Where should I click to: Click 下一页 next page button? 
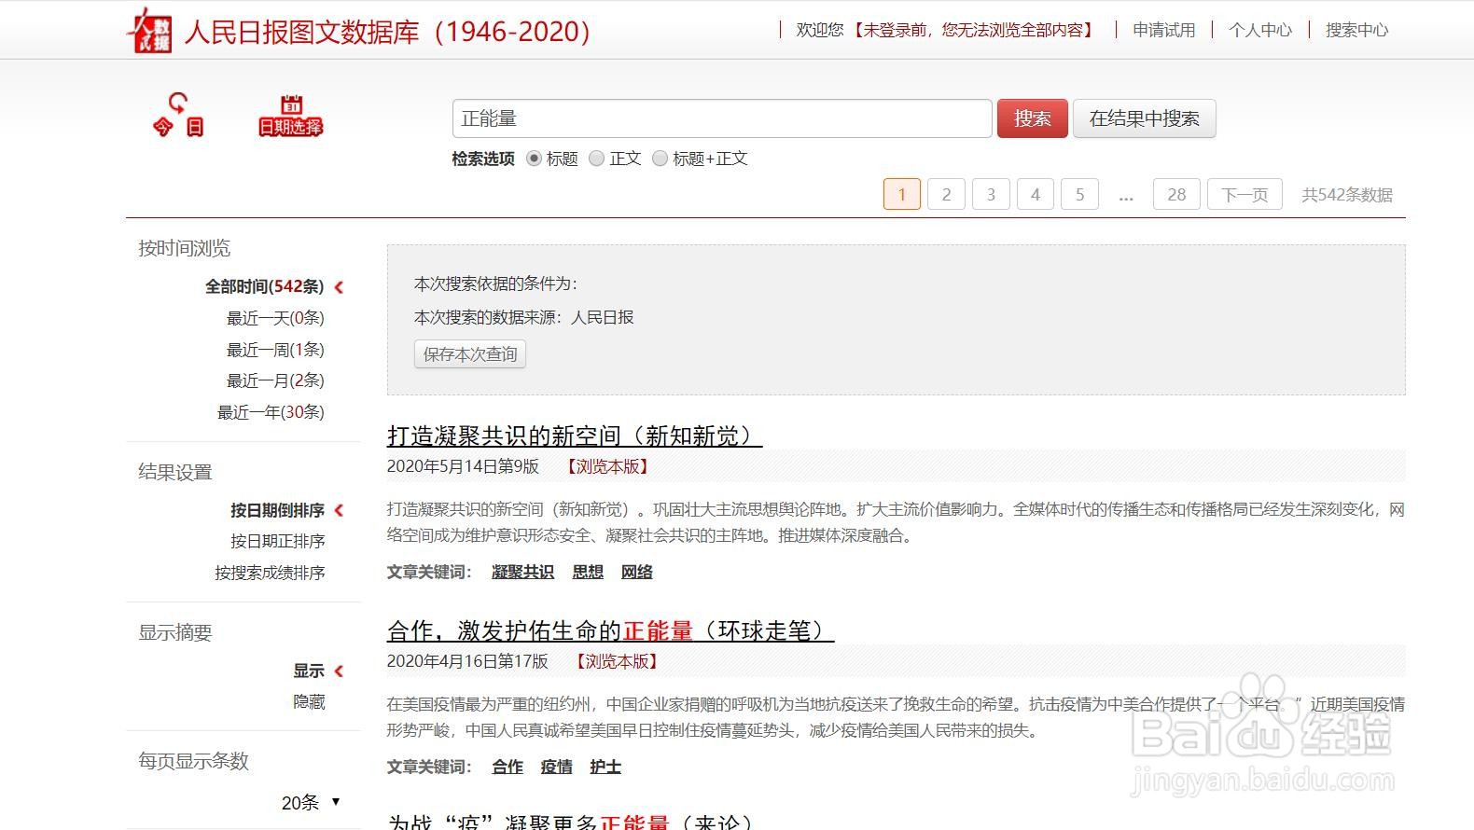point(1245,194)
